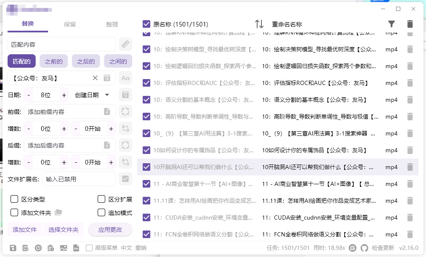Delete the 10如何设计你的专属饰品 row via trash icon
Screen dimensions: 426x257
410,150
